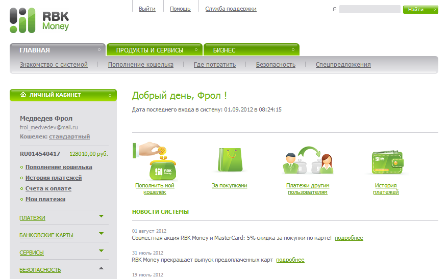Click the RBK Money logo

[x=39, y=20]
